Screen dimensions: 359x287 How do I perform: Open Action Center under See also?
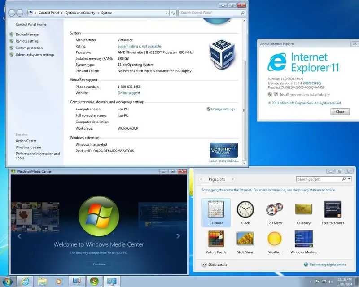click(x=26, y=141)
